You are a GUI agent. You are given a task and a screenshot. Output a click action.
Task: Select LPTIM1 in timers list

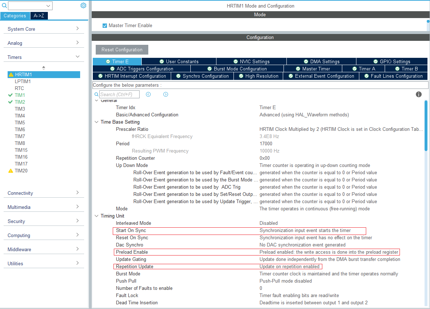pos(23,81)
